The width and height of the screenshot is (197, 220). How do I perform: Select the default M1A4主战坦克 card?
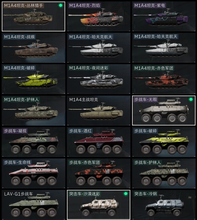coord(99,111)
